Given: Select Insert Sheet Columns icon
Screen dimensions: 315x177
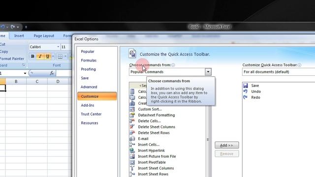Looking at the screenshot, I should pyautogui.click(x=132, y=168).
